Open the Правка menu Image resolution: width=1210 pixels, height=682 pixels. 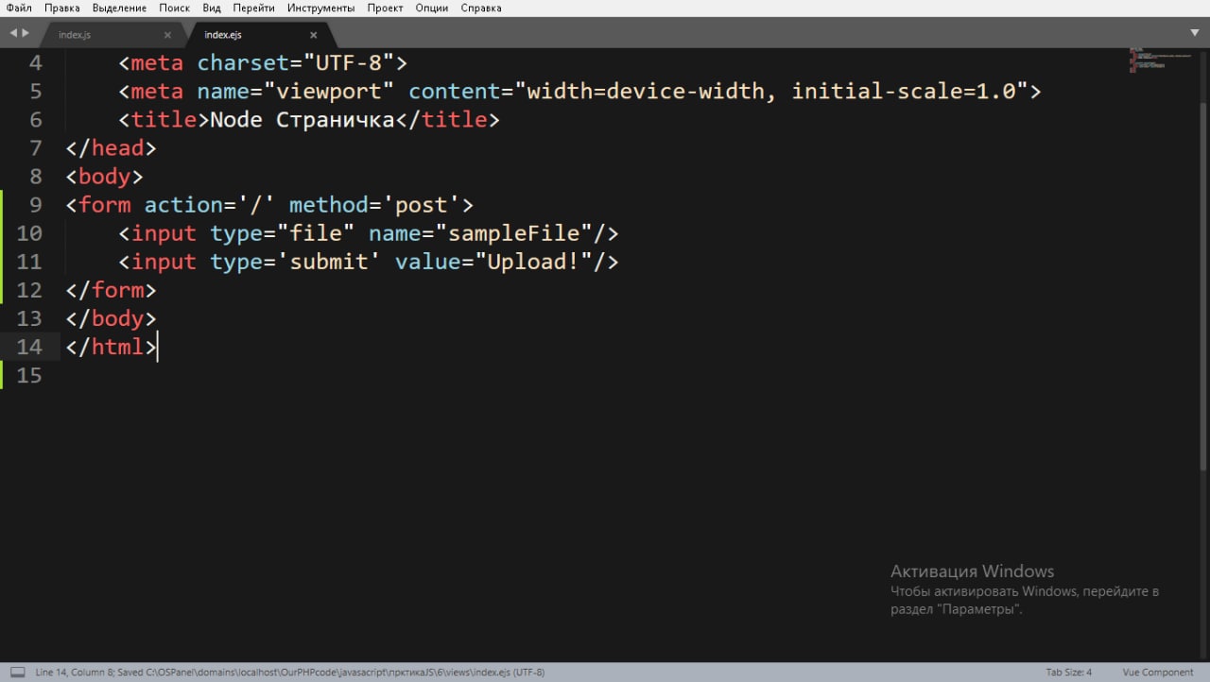click(62, 8)
